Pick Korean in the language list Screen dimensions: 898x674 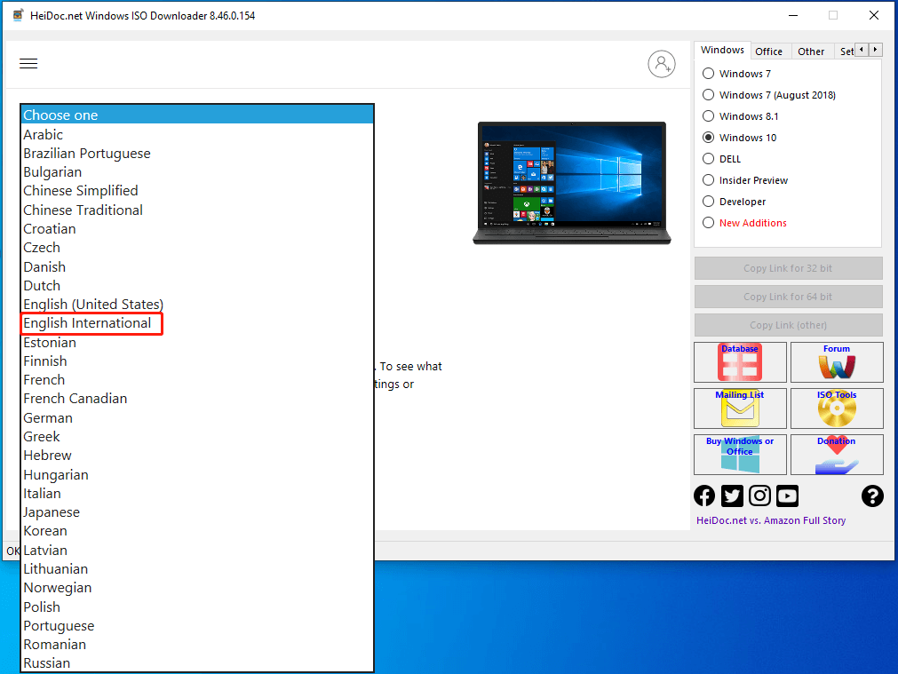[x=197, y=531]
